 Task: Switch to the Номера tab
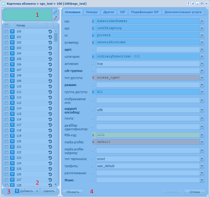92,12
